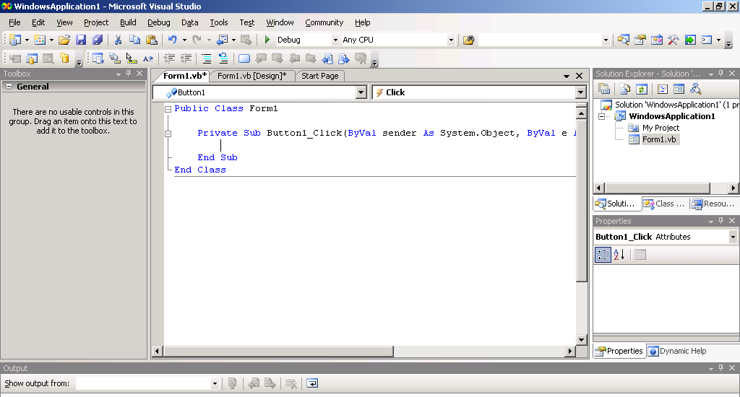Click the Start Page green arrow icon
The height and width of the screenshot is (397, 740).
[x=690, y=40]
